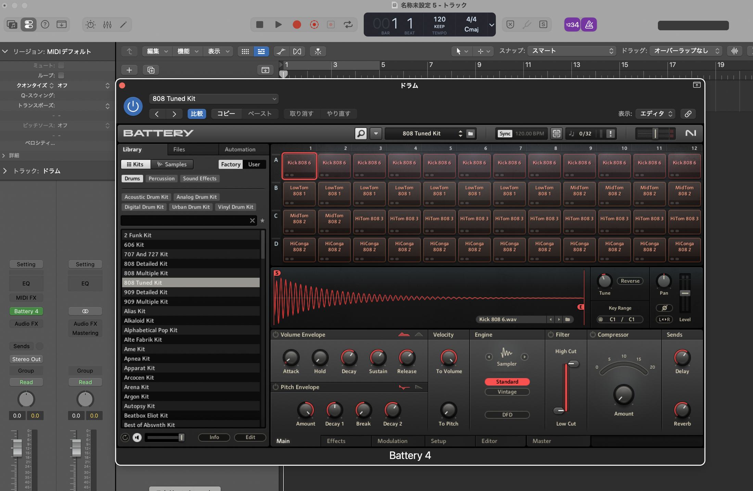Screen dimensions: 753x491
Task: Click the Percussion tag filter
Action: (162, 178)
